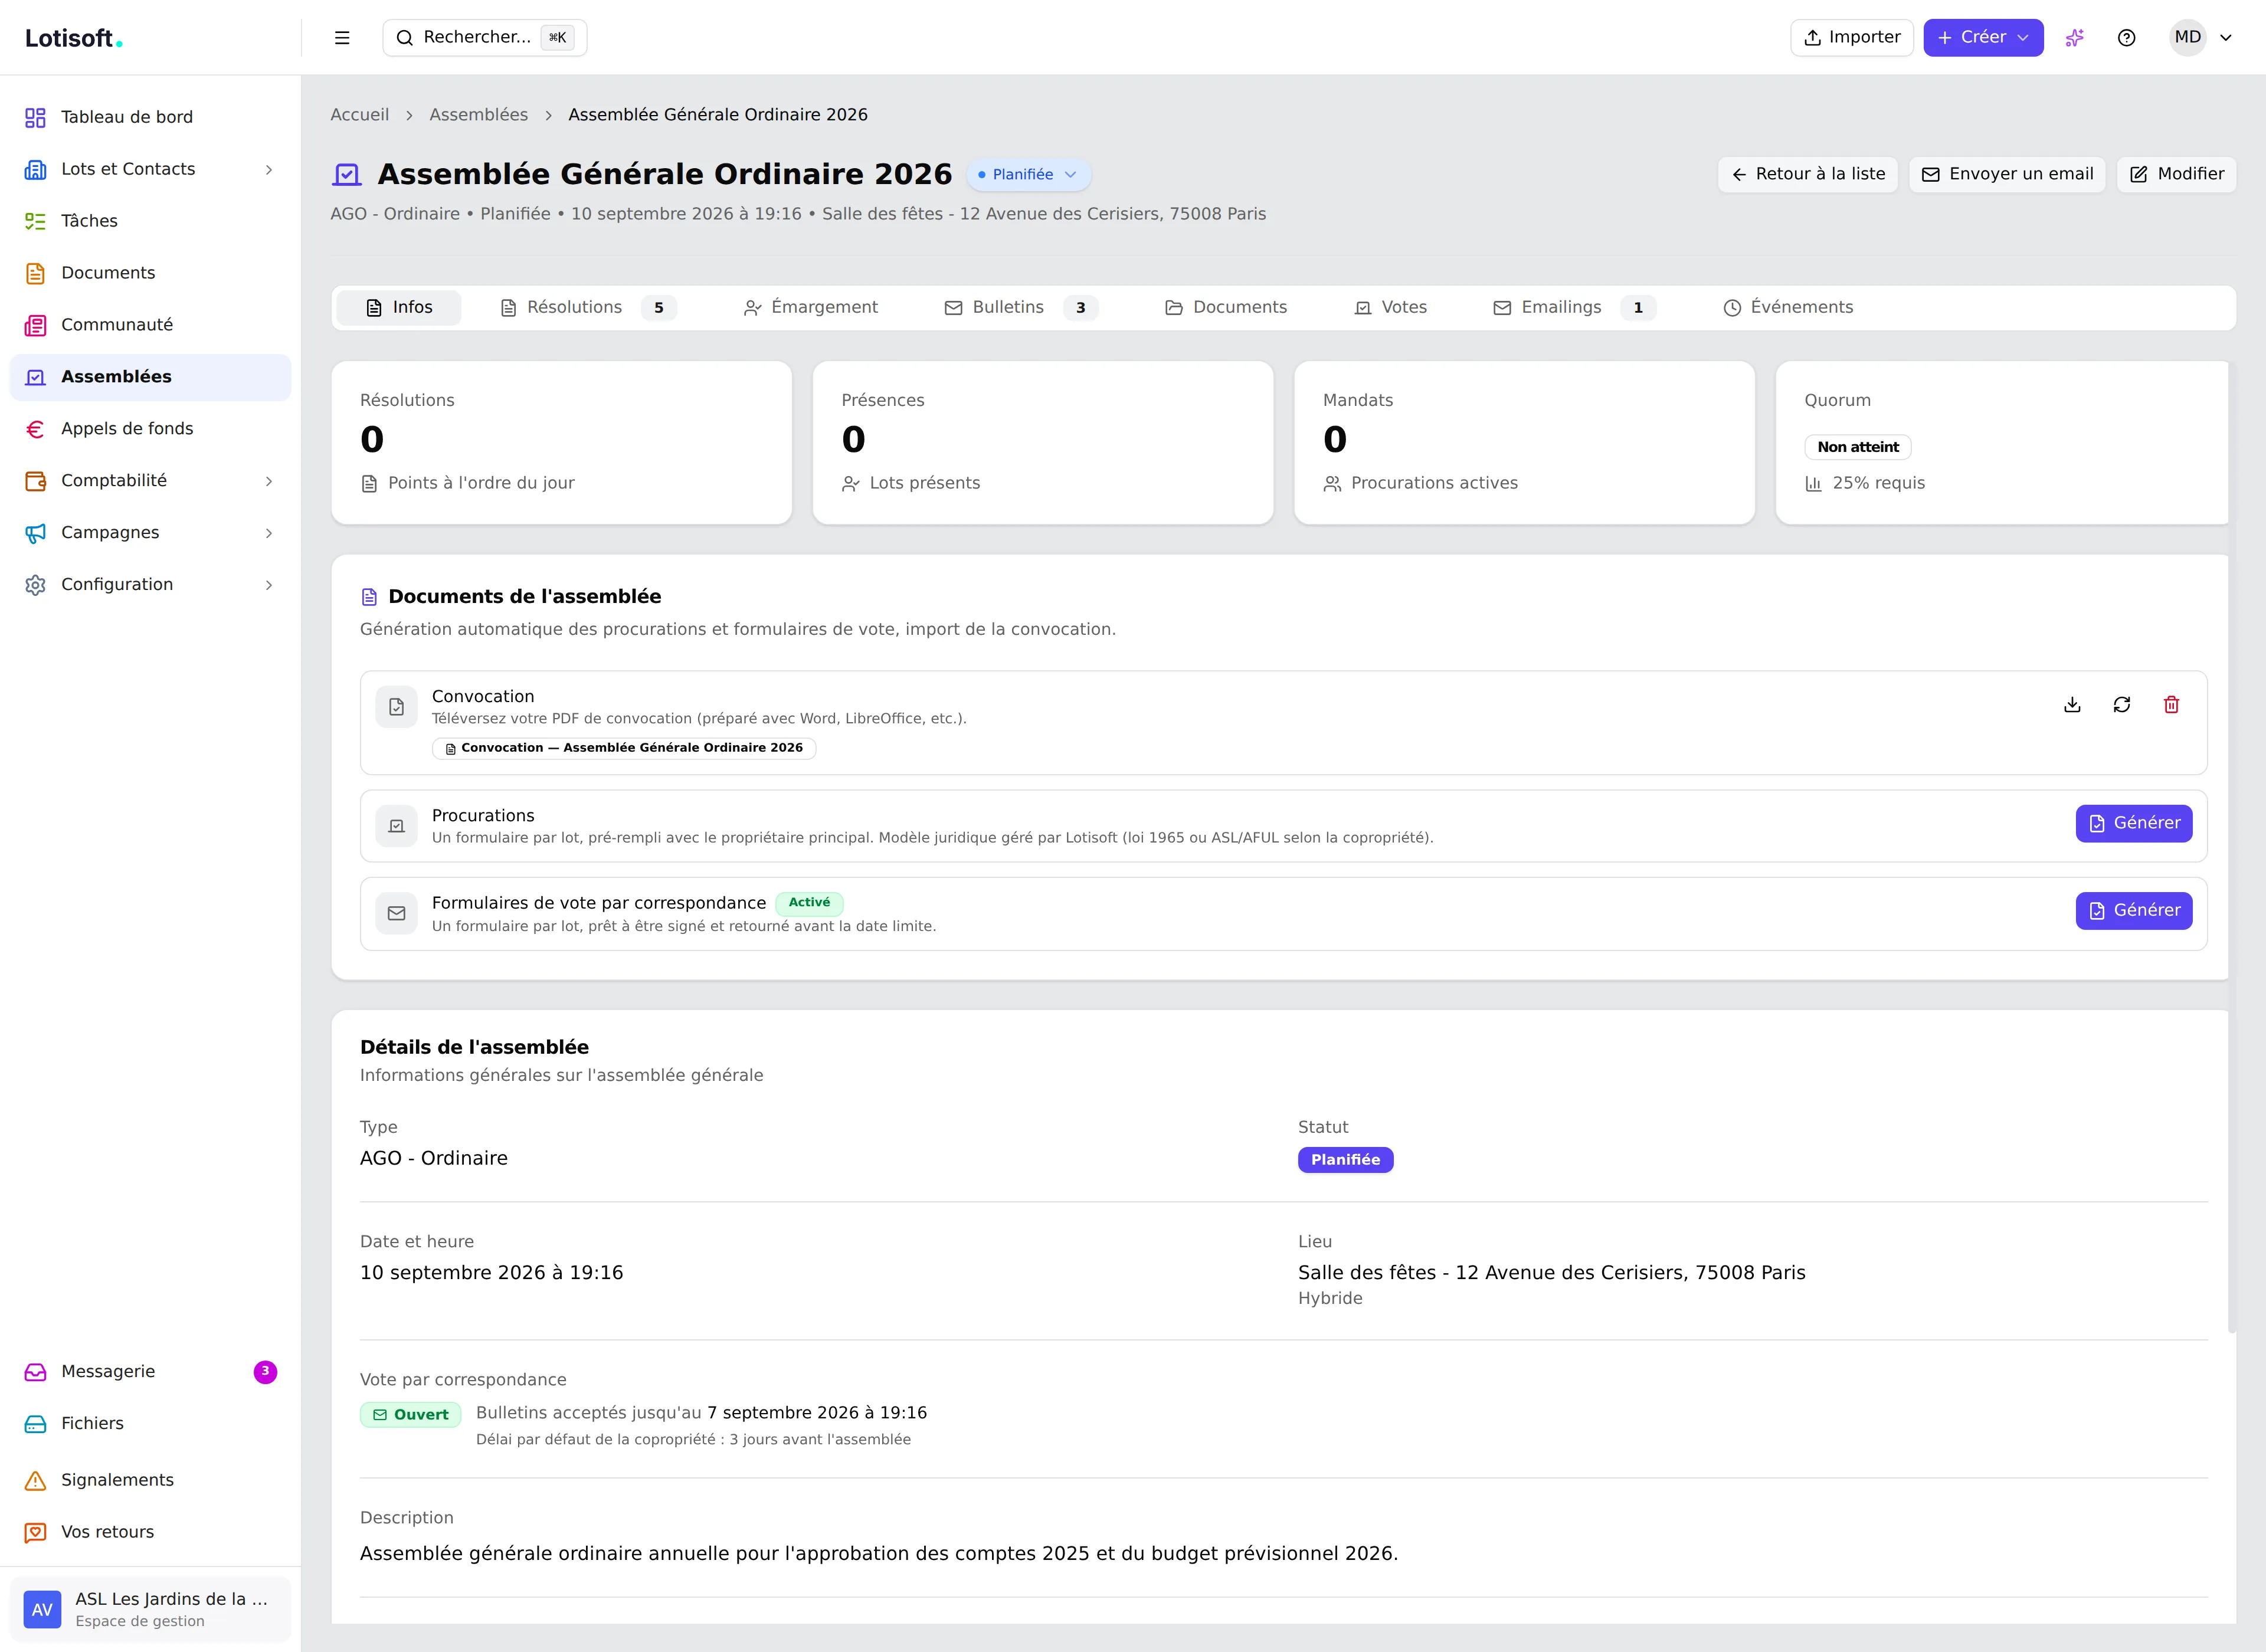Image resolution: width=2266 pixels, height=1652 pixels.
Task: Click the Appels de fonds euro icon
Action: pos(35,429)
